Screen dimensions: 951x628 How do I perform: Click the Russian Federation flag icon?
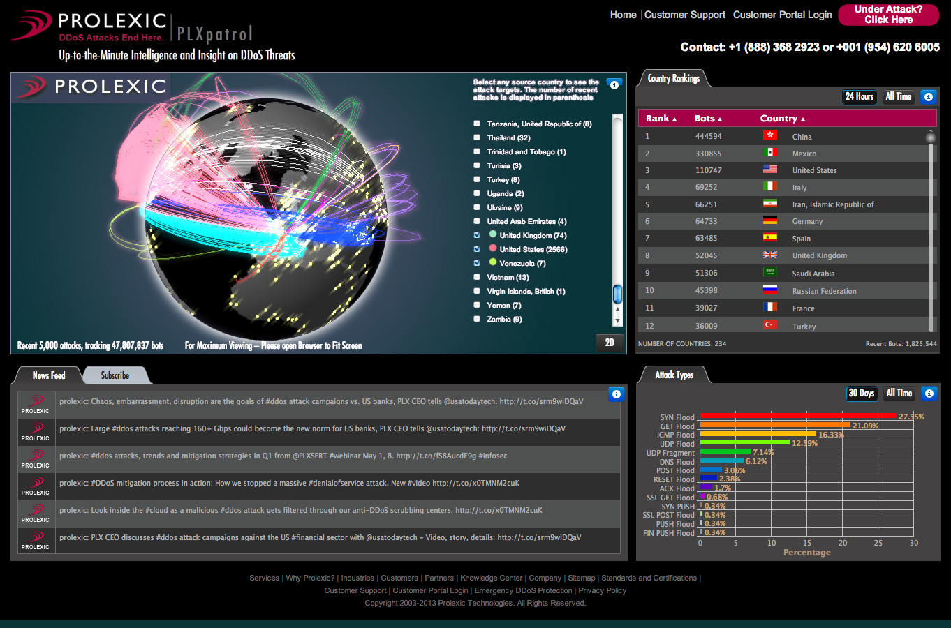[770, 290]
